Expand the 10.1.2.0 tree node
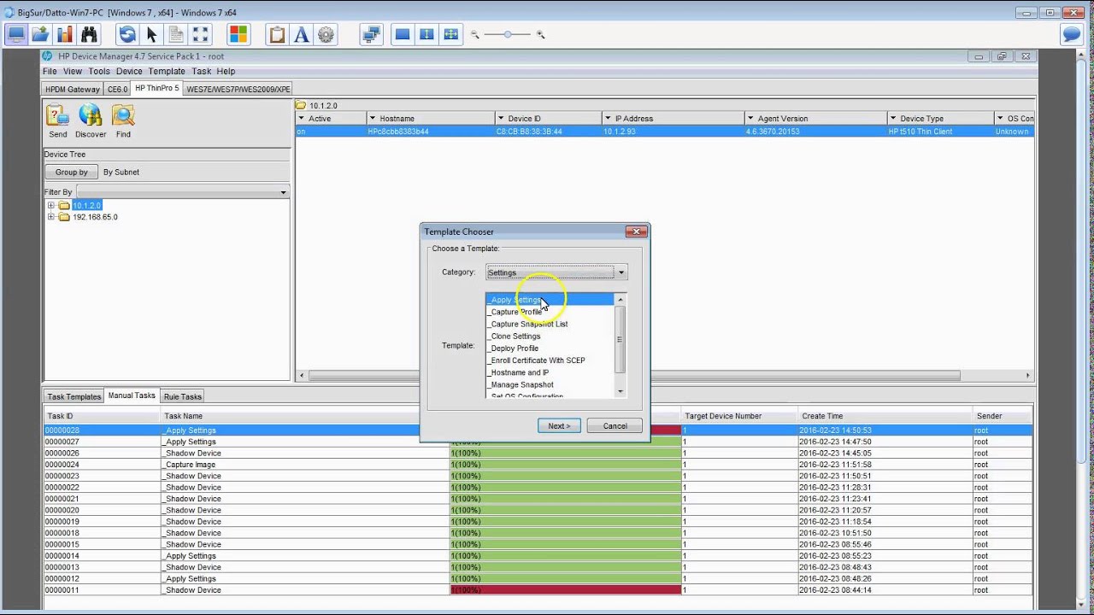1094x615 pixels. pyautogui.click(x=50, y=206)
